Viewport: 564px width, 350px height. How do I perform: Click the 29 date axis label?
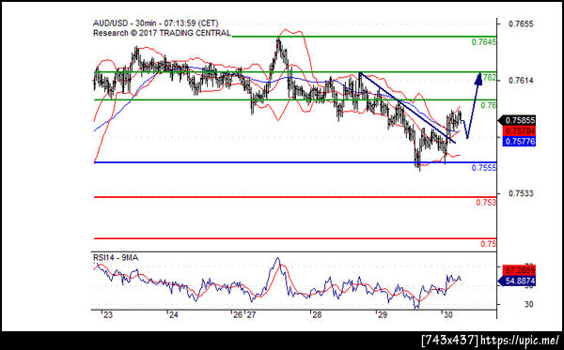point(382,315)
